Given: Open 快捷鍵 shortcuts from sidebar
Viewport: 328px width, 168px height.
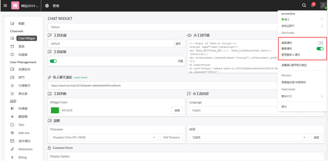Looking at the screenshot, I should point(23,108).
